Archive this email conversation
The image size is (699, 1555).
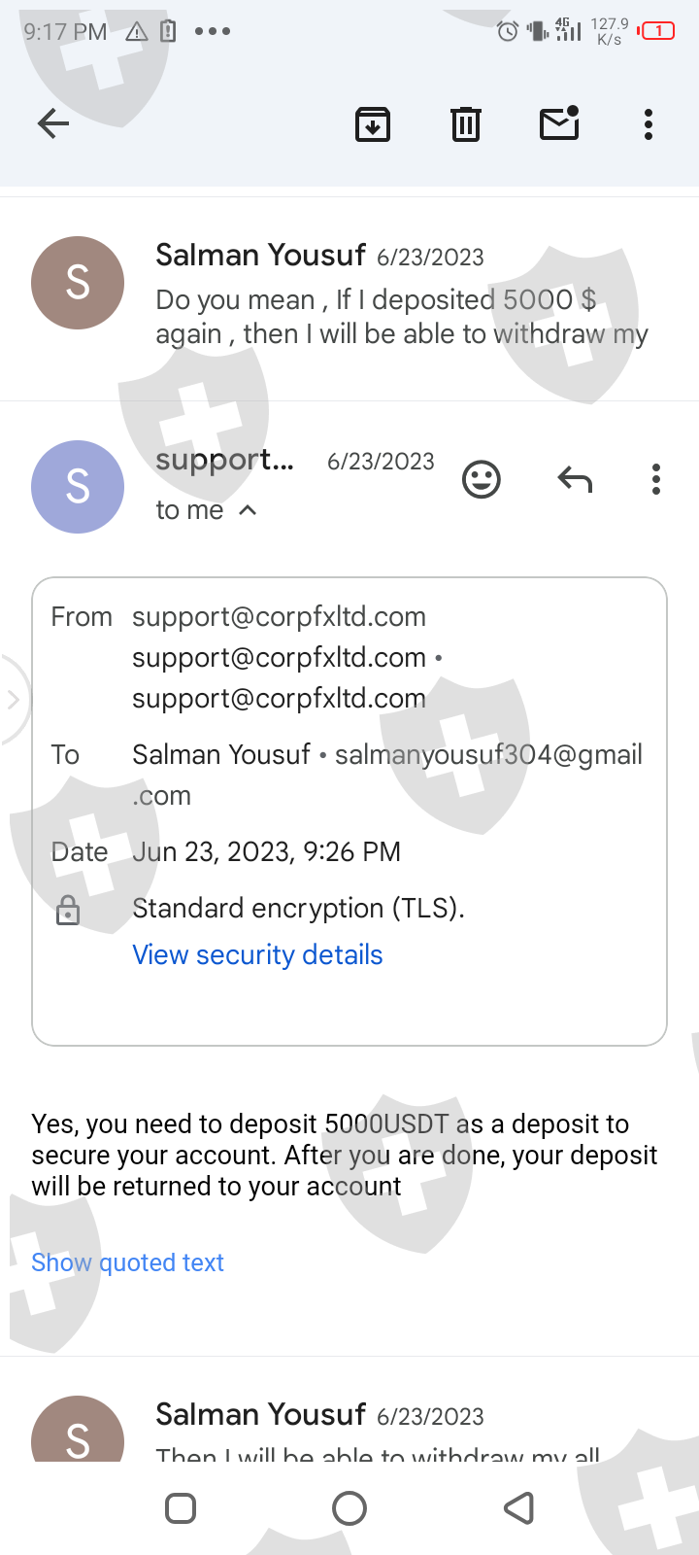point(373,124)
